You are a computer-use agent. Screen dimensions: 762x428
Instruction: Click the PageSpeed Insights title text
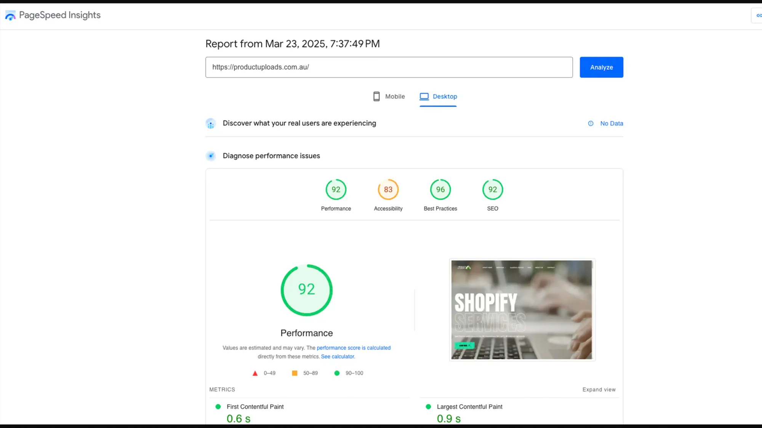pyautogui.click(x=60, y=15)
